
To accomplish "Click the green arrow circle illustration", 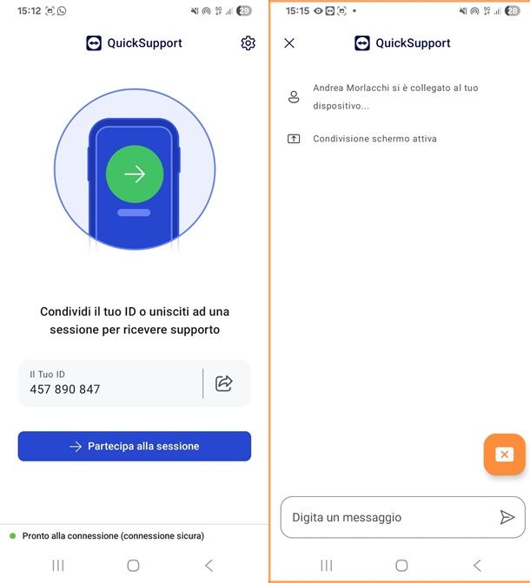I will [135, 174].
